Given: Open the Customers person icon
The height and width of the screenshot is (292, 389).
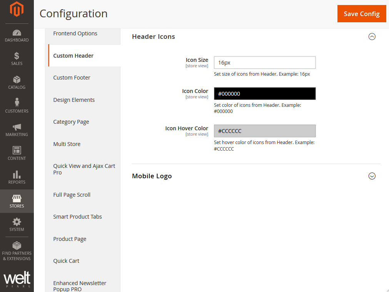Looking at the screenshot, I should tap(17, 103).
